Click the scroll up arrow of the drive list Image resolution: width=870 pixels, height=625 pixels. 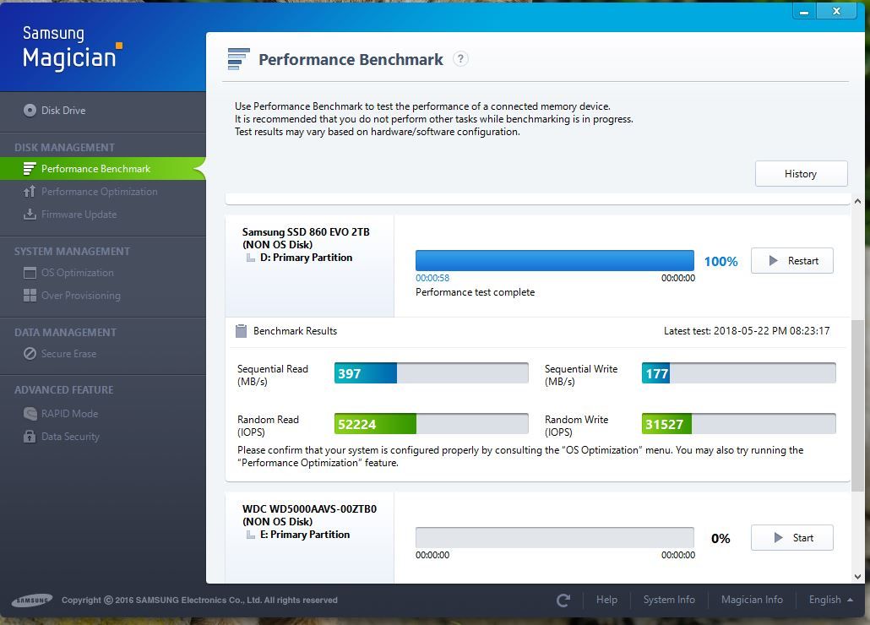tap(857, 201)
